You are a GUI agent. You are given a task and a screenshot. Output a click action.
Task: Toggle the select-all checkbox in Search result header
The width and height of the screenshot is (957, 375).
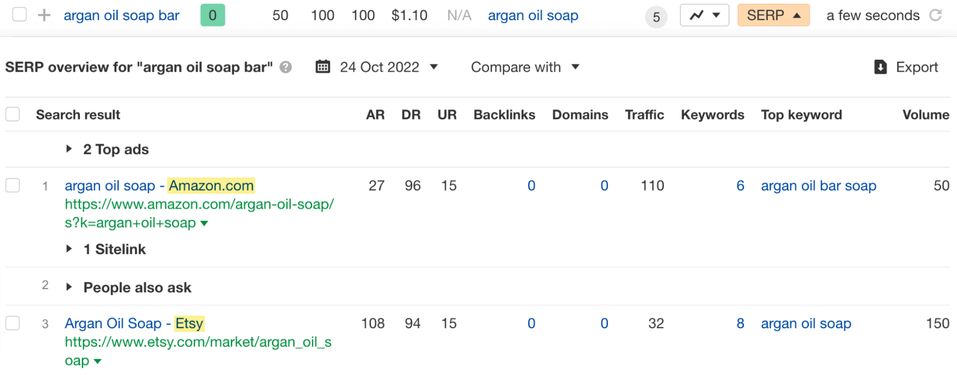(x=12, y=114)
